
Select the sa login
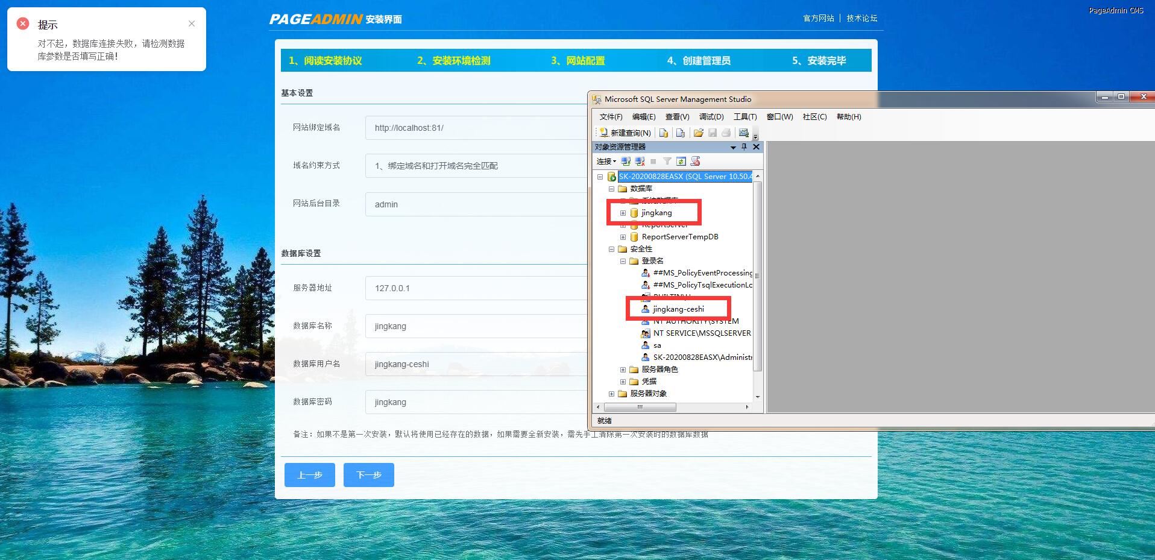(657, 345)
